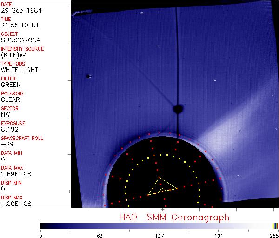
Task: Click the "2.69E-08" data max value
Action: [x=13, y=174]
